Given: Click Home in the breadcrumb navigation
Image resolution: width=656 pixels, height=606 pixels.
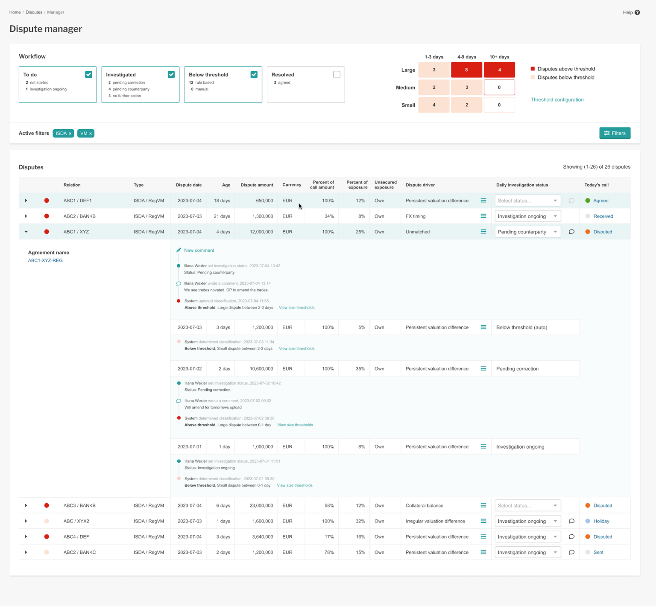Looking at the screenshot, I should [x=15, y=12].
